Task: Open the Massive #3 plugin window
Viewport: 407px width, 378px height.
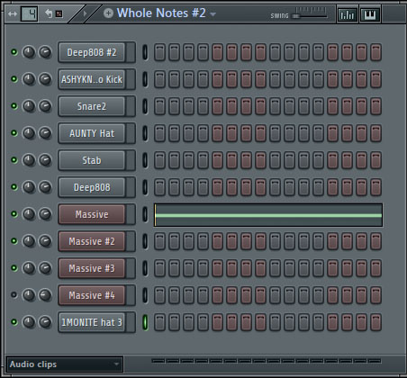Action: [92, 268]
